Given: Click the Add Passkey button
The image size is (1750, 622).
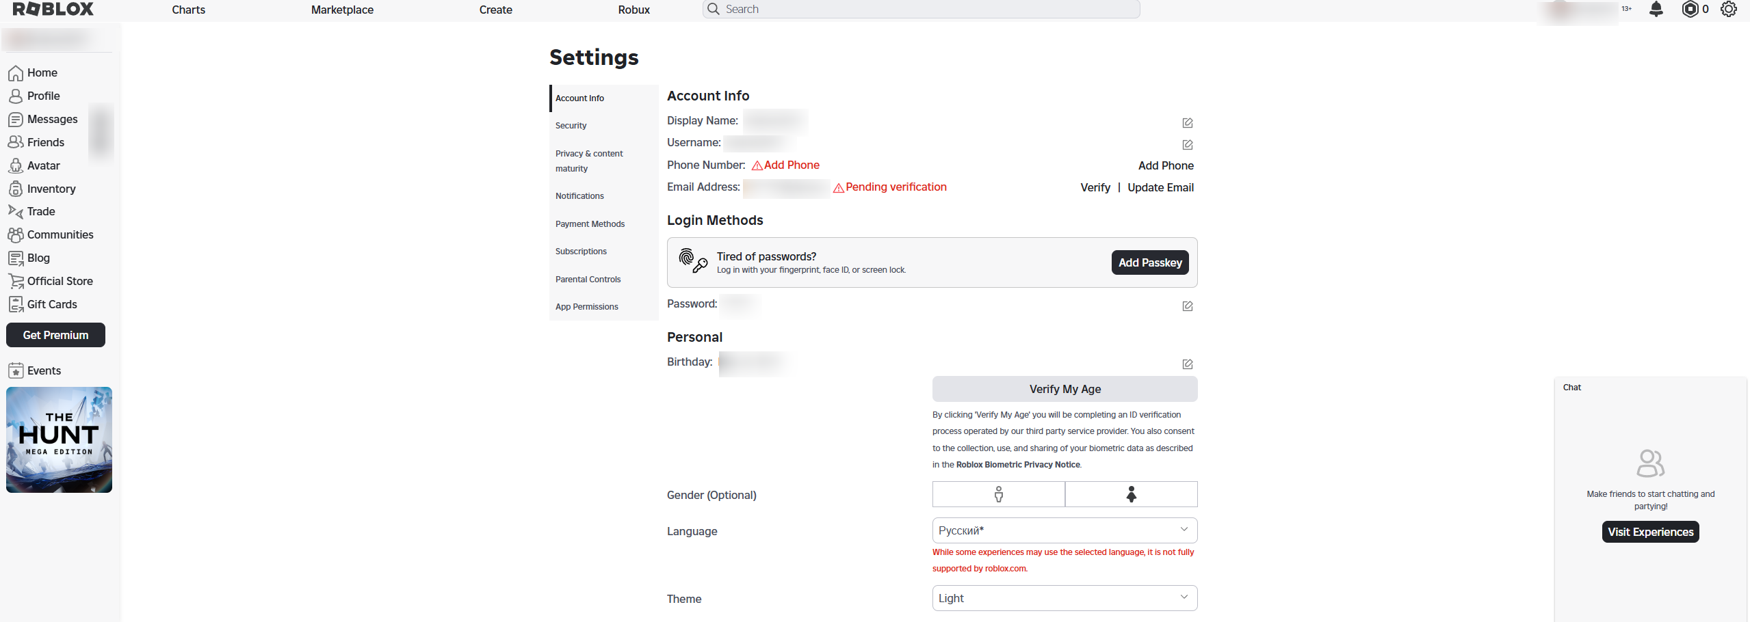Looking at the screenshot, I should pos(1149,262).
